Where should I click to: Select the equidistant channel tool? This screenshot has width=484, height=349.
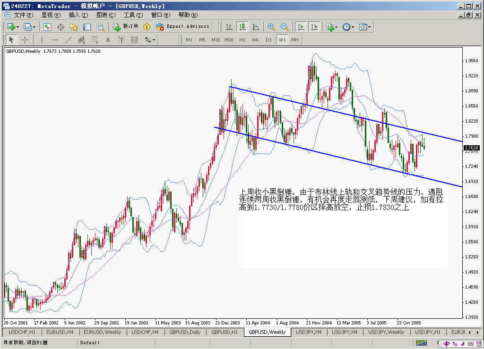pos(81,40)
